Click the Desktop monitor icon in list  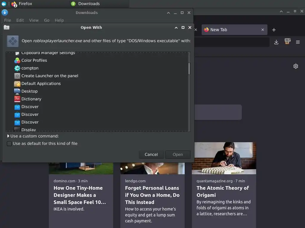pos(17,91)
